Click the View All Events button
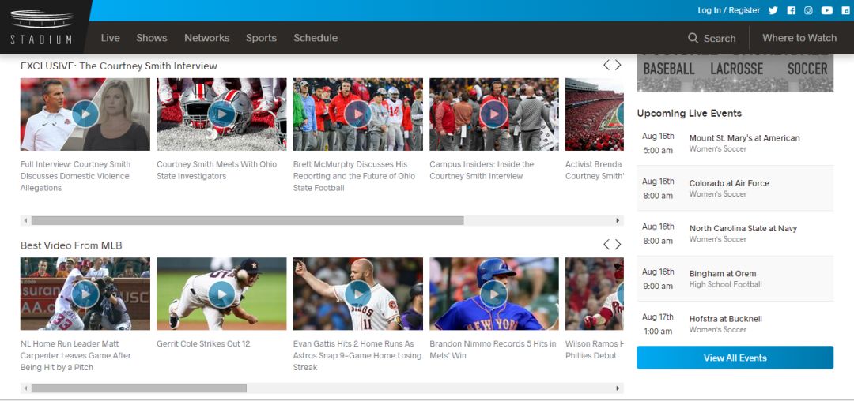This screenshot has width=854, height=401. pyautogui.click(x=735, y=358)
